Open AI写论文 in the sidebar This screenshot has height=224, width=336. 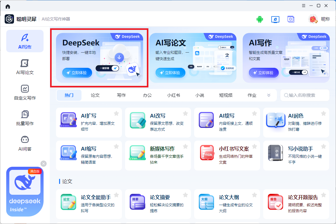point(25,67)
